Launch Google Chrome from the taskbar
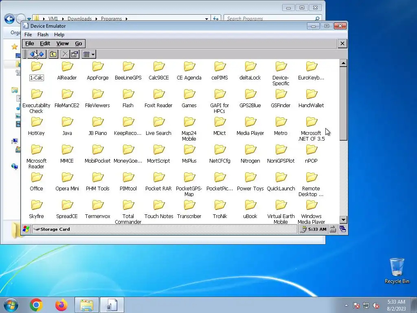 pos(36,305)
